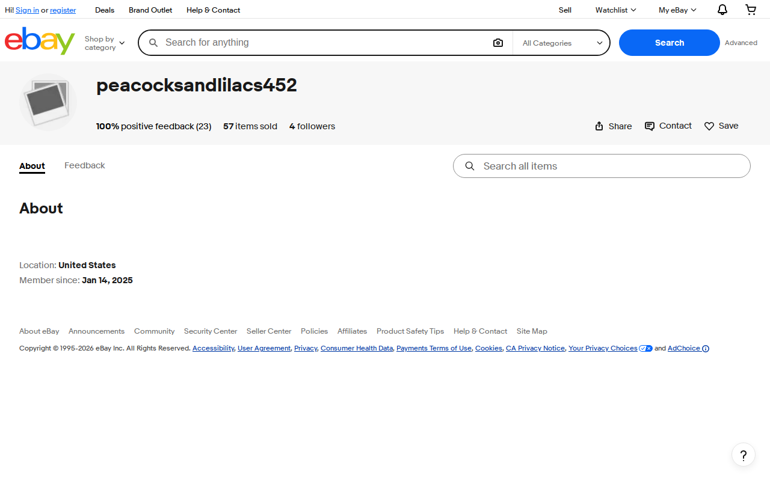This screenshot has width=770, height=481.
Task: Open the notifications bell
Action: pos(722,10)
